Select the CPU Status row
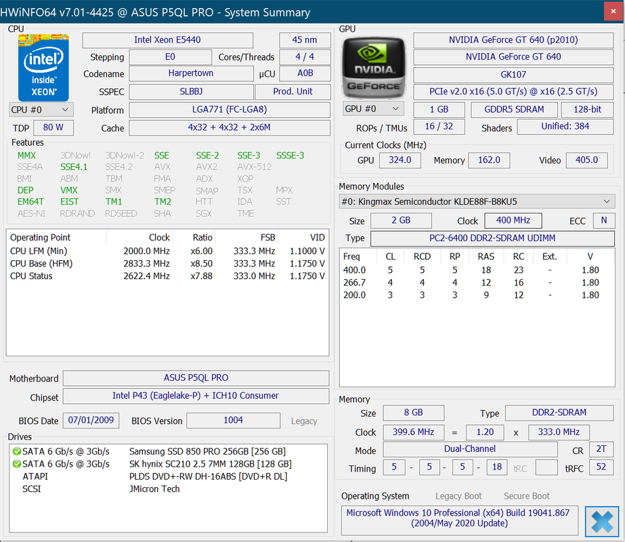Screen dimensions: 625x542 (x=167, y=276)
